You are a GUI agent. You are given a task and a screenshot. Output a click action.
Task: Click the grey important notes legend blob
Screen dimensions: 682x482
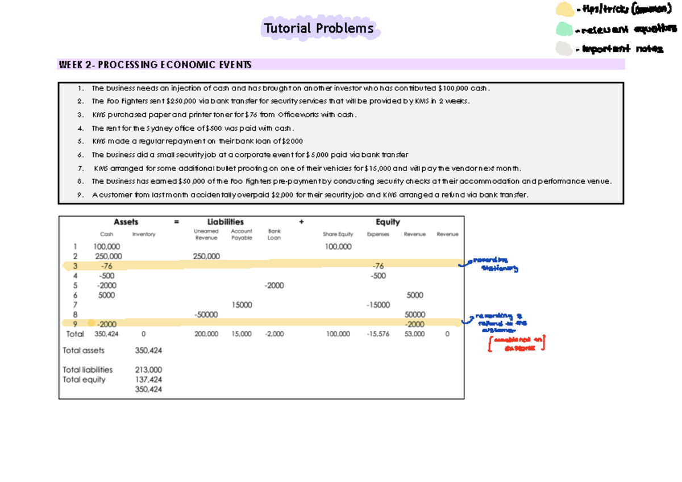[x=565, y=49]
